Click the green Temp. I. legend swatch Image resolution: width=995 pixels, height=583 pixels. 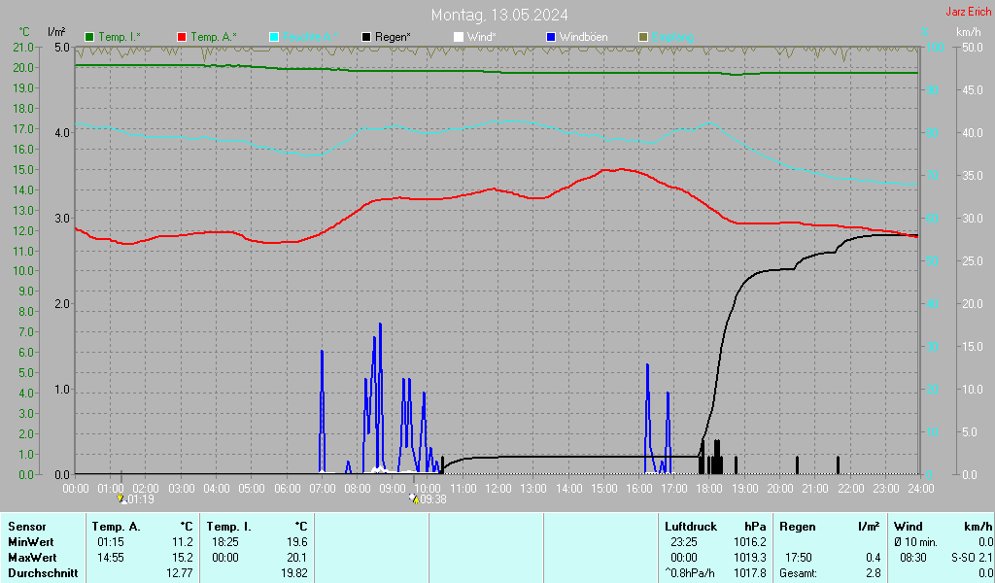click(90, 37)
